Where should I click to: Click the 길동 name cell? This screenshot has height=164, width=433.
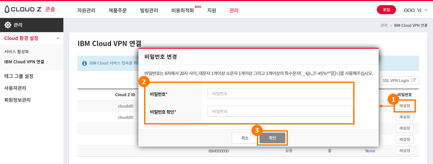(289, 151)
